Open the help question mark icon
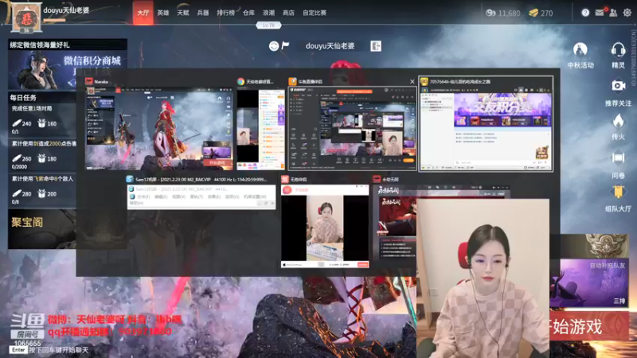The height and width of the screenshot is (358, 637). pos(585,13)
